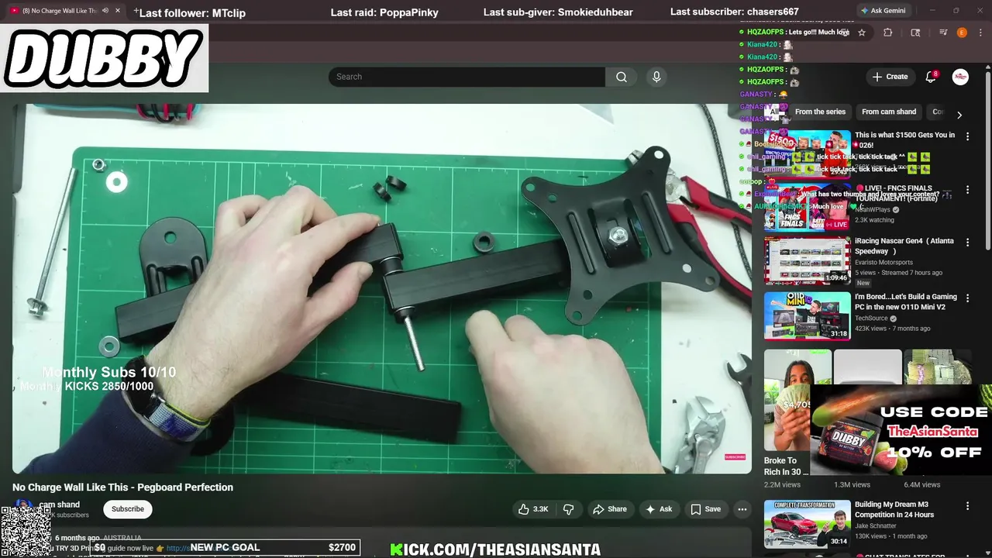992x558 pixels.
Task: Click the YouTube search magnifier button
Action: coord(622,77)
